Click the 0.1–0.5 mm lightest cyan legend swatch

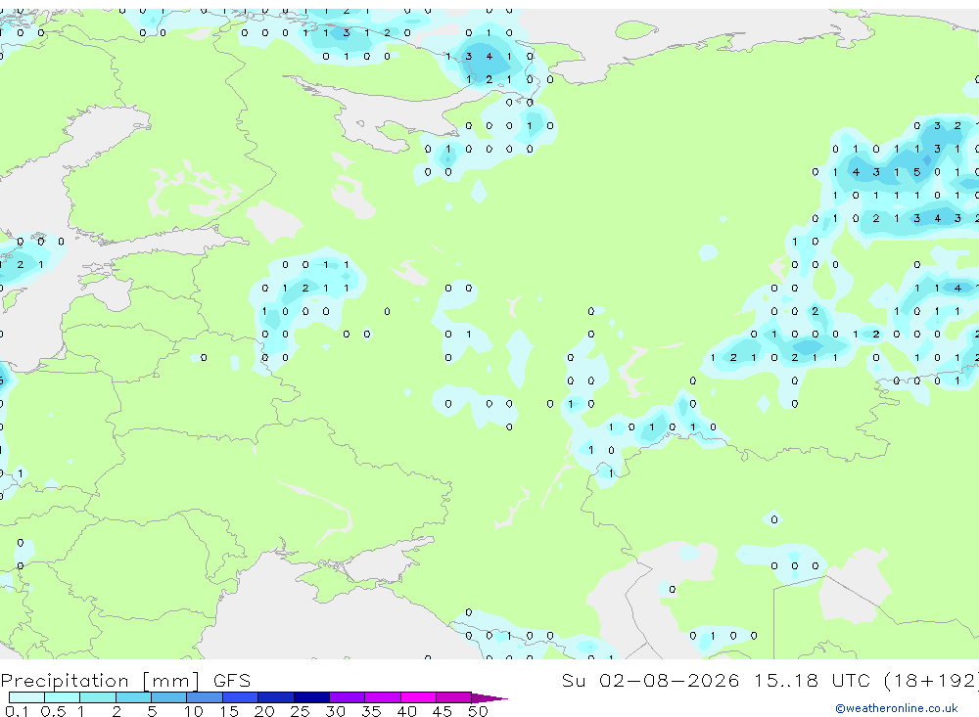26,697
